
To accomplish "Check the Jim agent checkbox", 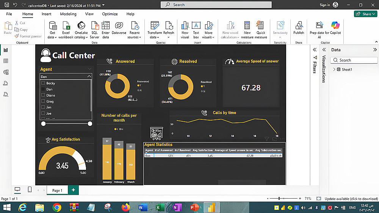I will point(43,107).
